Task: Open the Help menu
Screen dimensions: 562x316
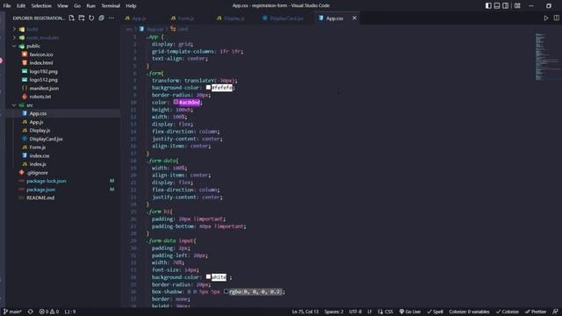Action: (131, 6)
